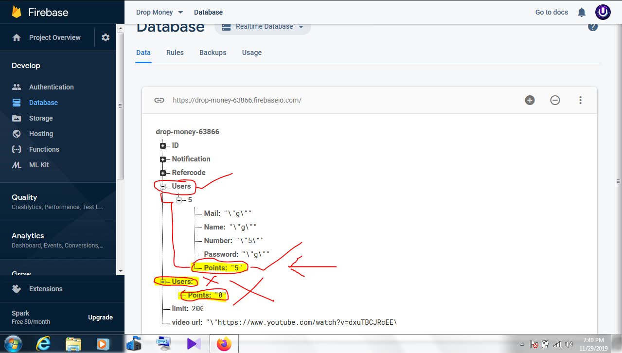The height and width of the screenshot is (353, 622).
Task: Expand the ID tree node
Action: pyautogui.click(x=163, y=146)
